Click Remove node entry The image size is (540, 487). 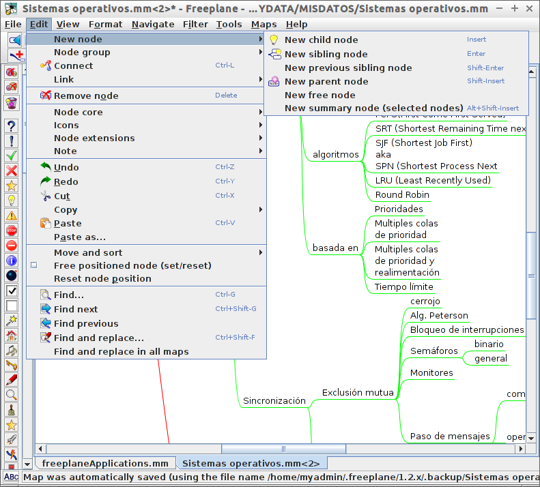tap(146, 95)
